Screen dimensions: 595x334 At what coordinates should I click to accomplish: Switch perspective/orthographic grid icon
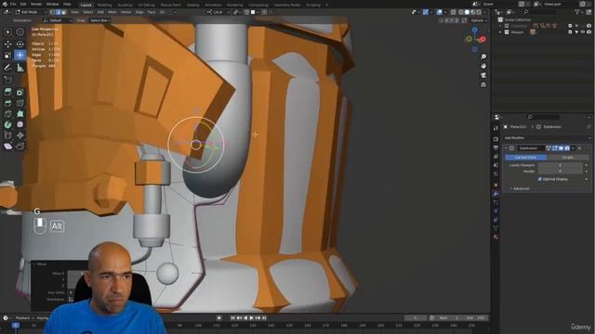point(483,84)
